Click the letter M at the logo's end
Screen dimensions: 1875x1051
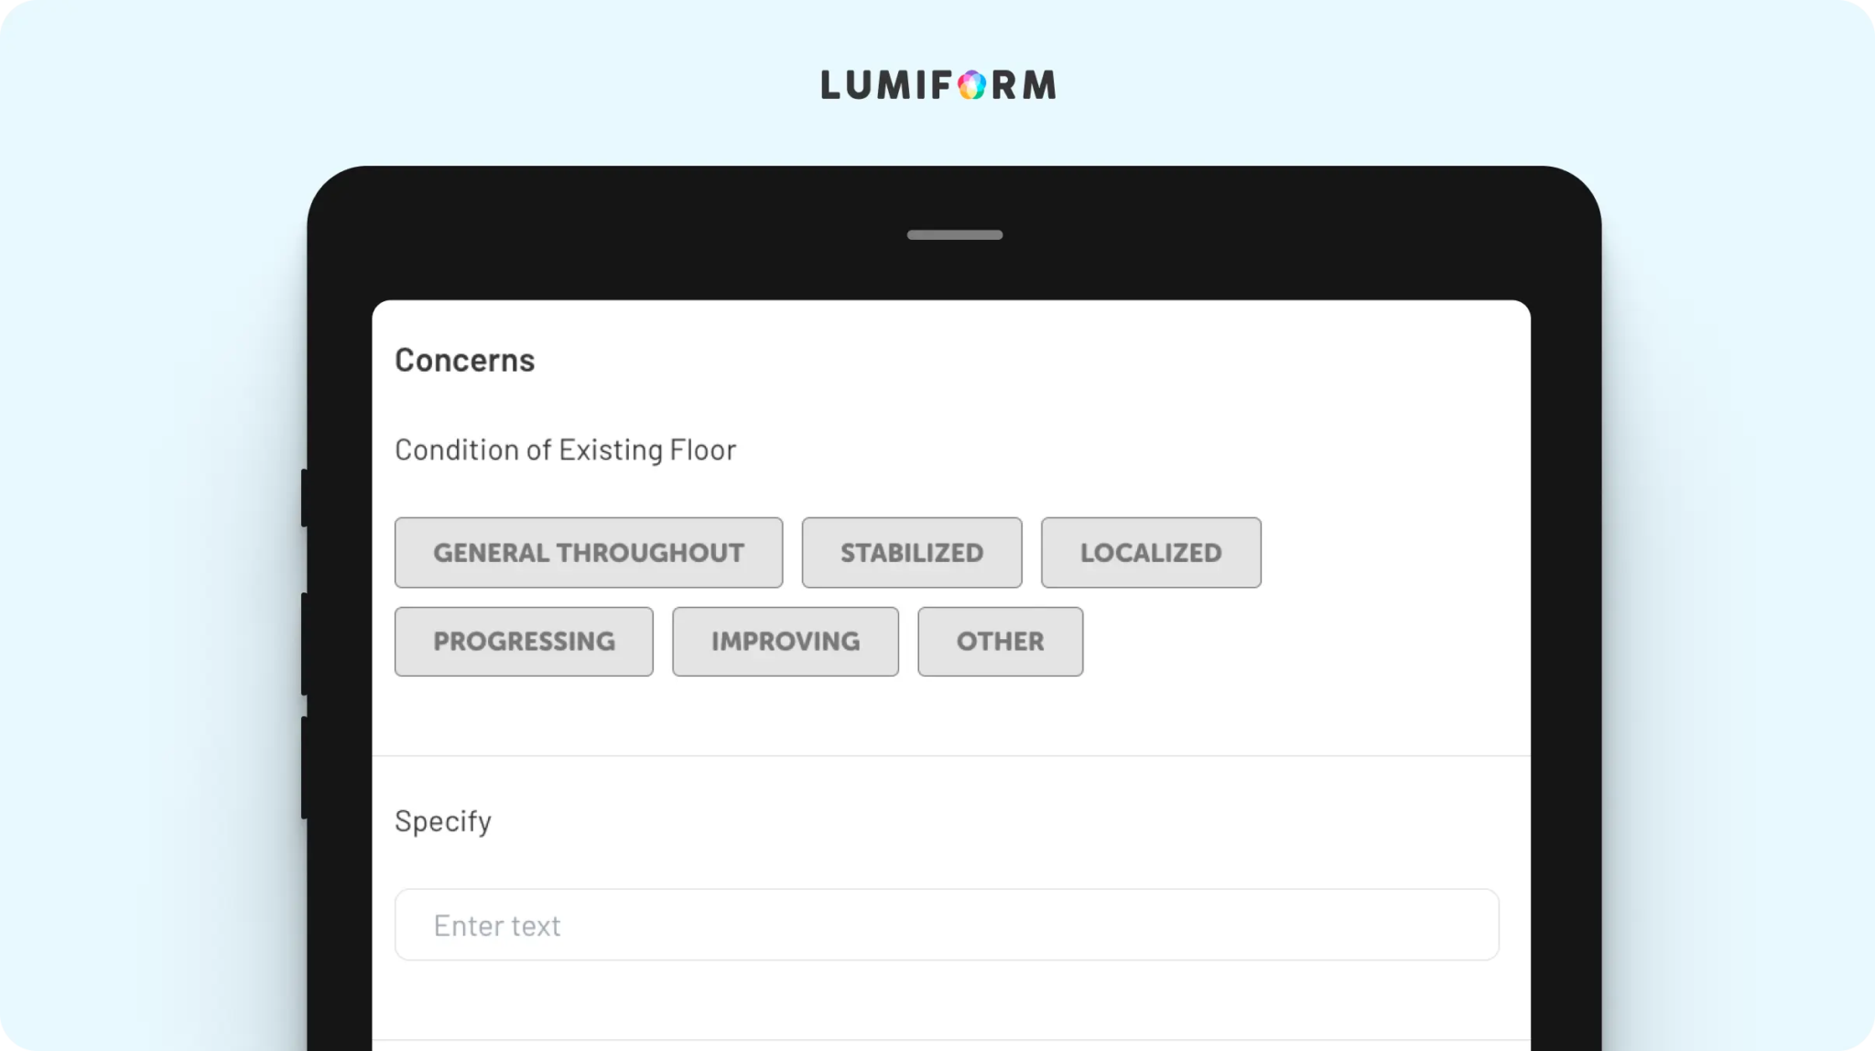pyautogui.click(x=1040, y=85)
